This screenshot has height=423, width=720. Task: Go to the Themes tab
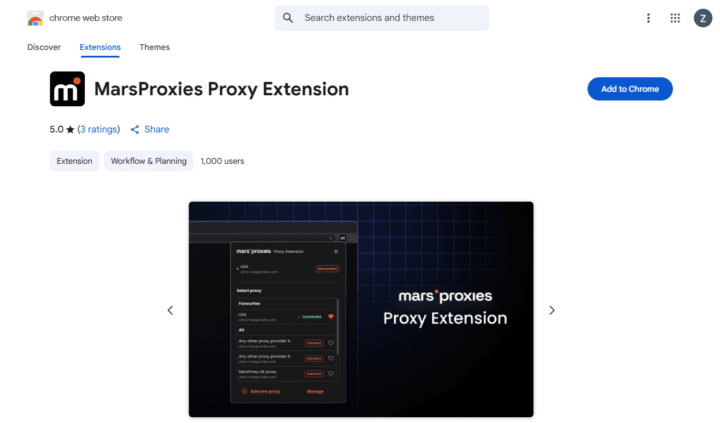pyautogui.click(x=155, y=47)
